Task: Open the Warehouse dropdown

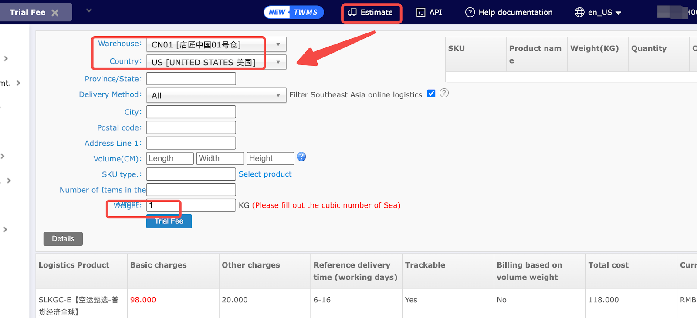Action: click(216, 45)
